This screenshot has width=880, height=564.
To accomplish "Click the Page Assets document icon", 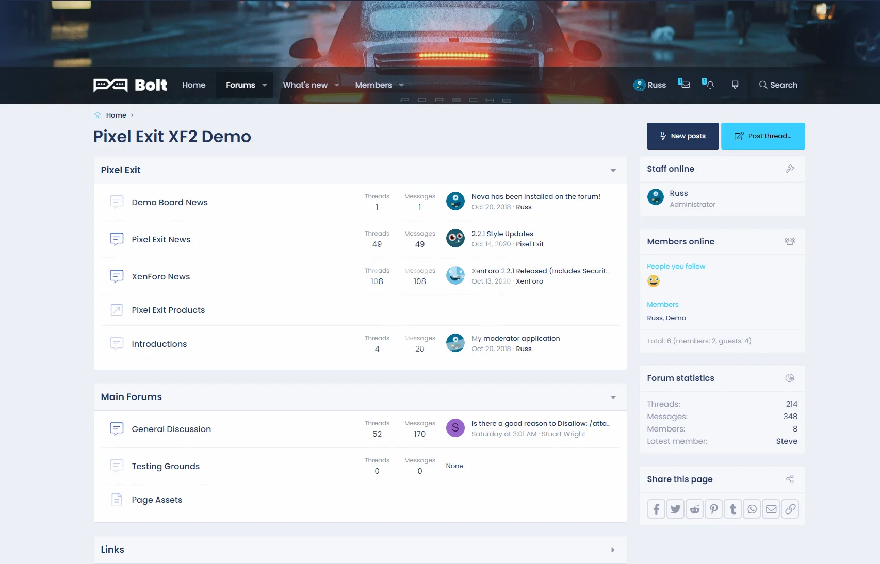I will point(117,500).
